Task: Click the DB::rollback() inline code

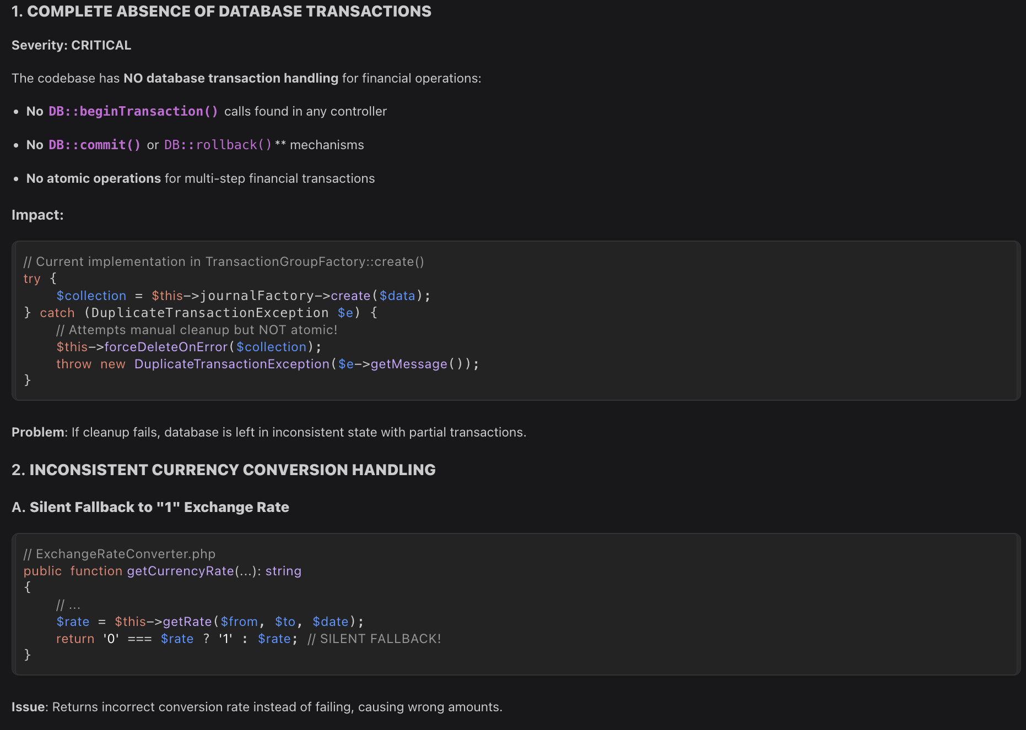Action: tap(218, 145)
